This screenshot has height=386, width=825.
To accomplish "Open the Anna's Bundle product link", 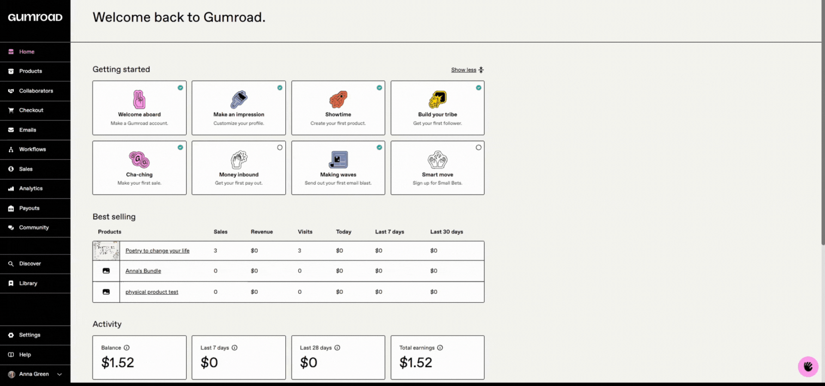I will tap(143, 271).
